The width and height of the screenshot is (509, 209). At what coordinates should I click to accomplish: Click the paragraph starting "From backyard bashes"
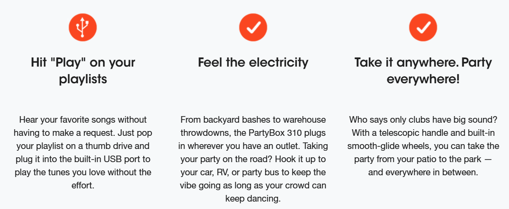coord(253,159)
